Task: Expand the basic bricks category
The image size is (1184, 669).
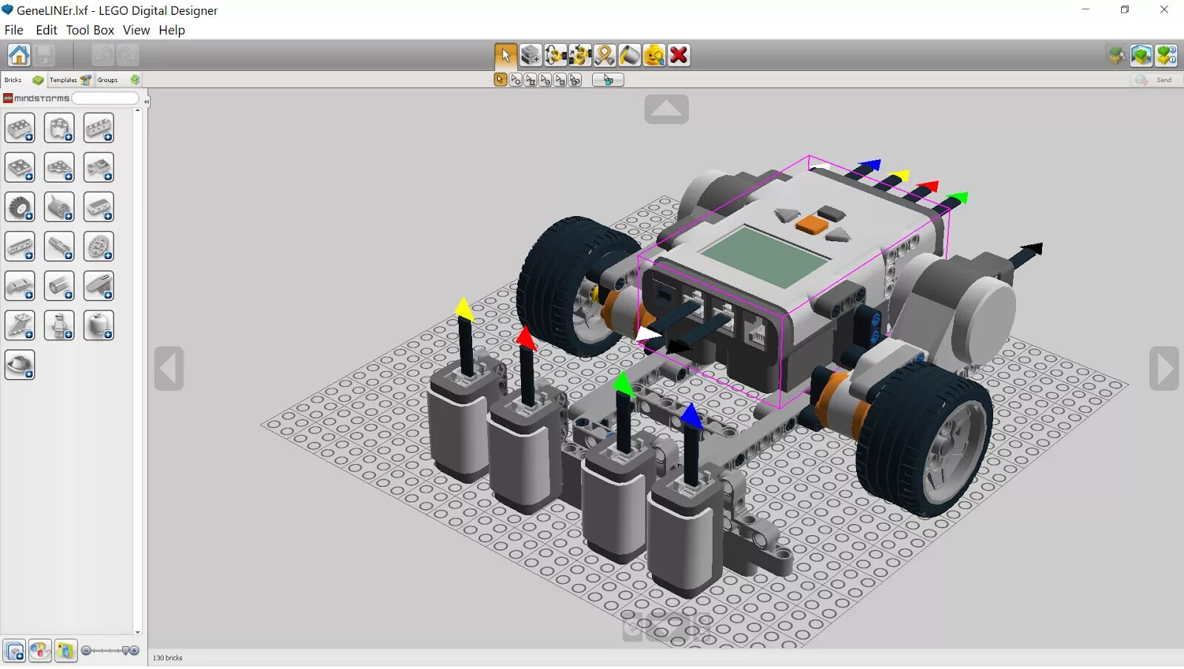Action: pyautogui.click(x=20, y=129)
